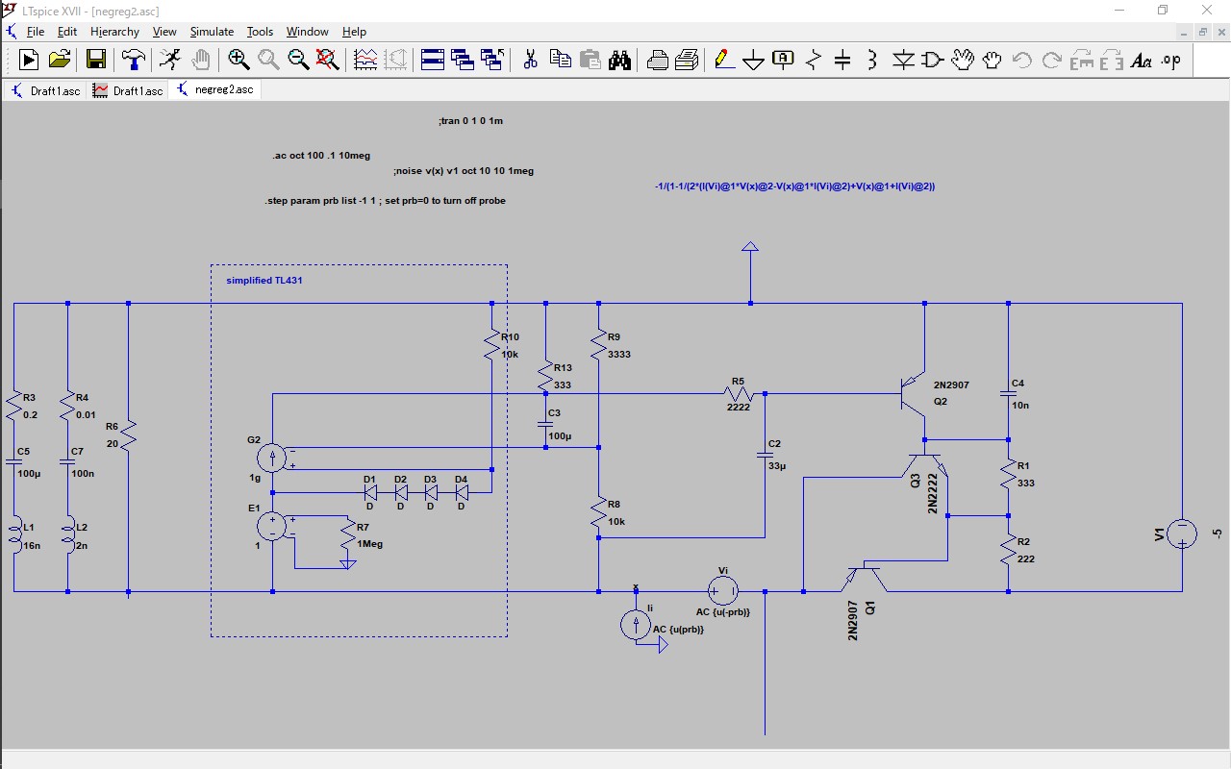Select the Draw Wire pencil tool
The image size is (1231, 769).
pos(724,60)
